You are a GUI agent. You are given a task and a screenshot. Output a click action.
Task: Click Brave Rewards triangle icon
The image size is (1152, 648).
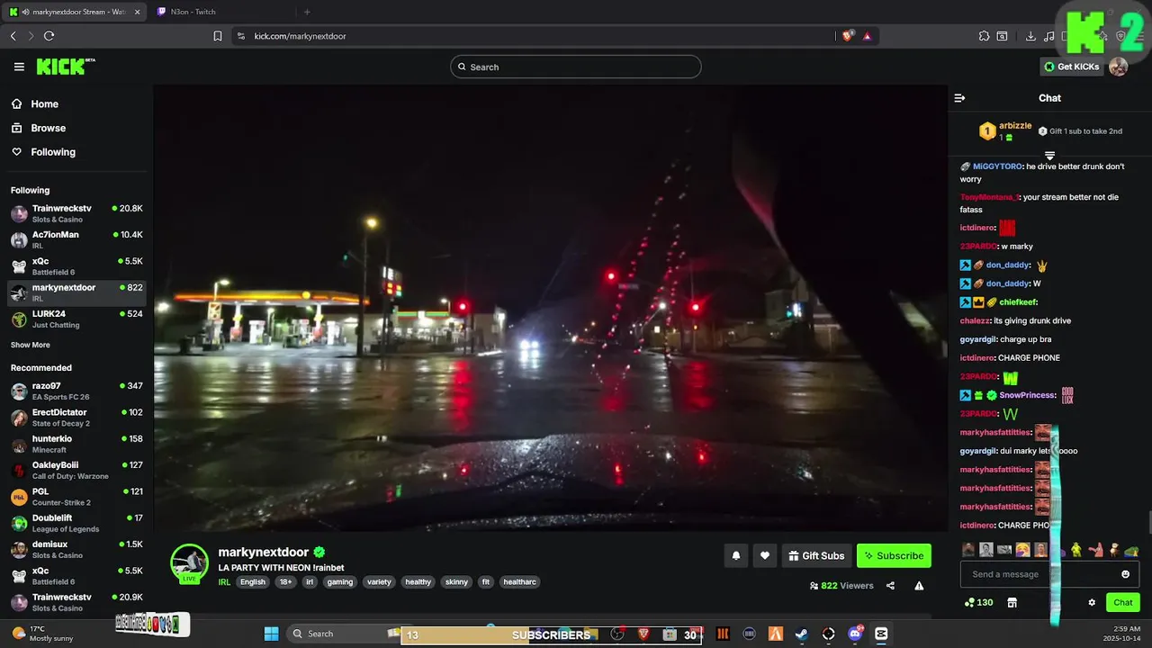pyautogui.click(x=867, y=36)
